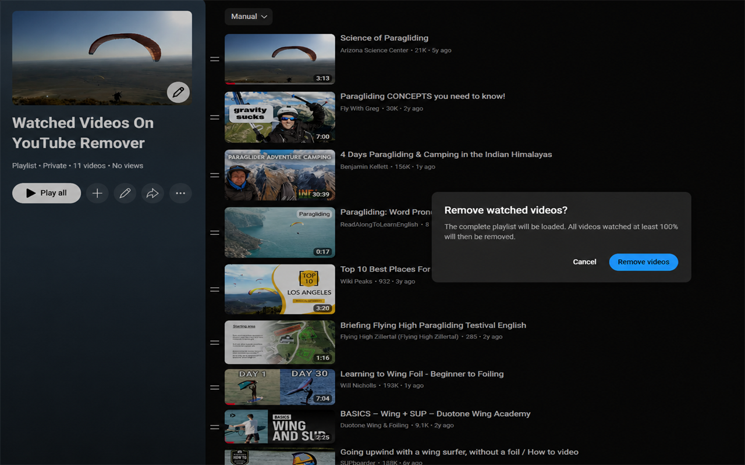Viewport: 745px width, 465px height.
Task: Open the three-dot more actions menu
Action: 180,193
